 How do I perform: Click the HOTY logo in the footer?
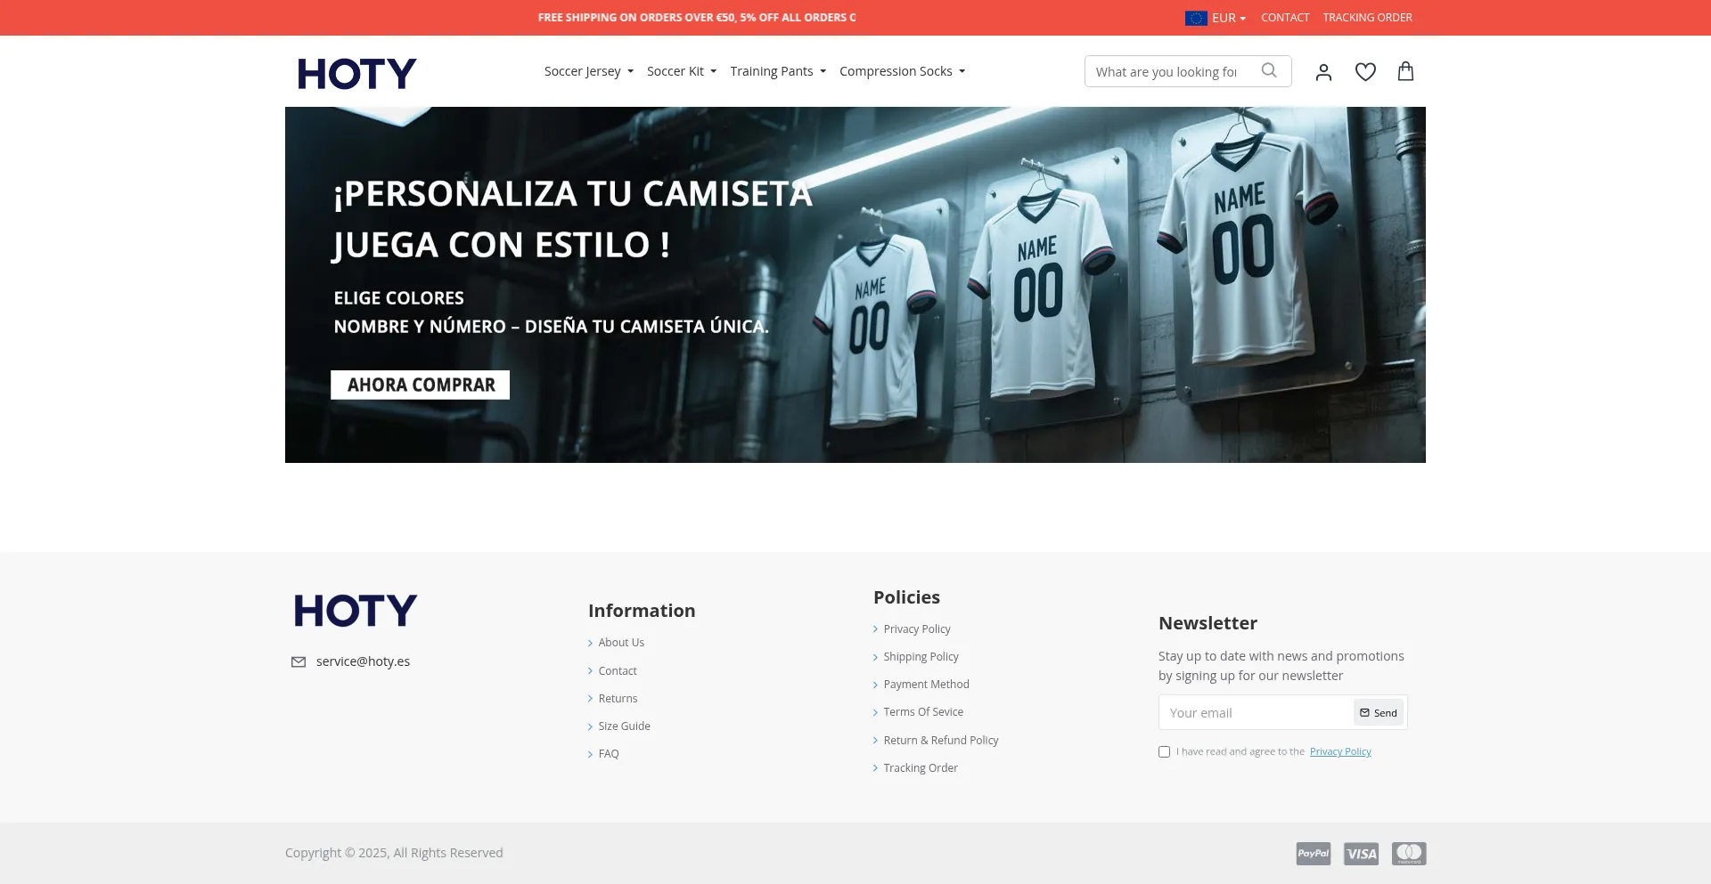tap(356, 611)
